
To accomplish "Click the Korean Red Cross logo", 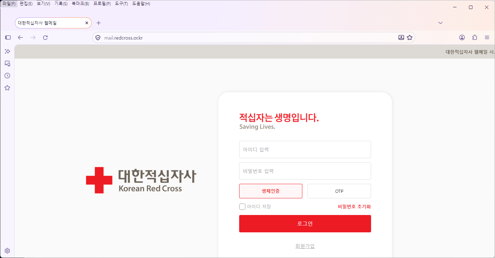I will (x=141, y=180).
